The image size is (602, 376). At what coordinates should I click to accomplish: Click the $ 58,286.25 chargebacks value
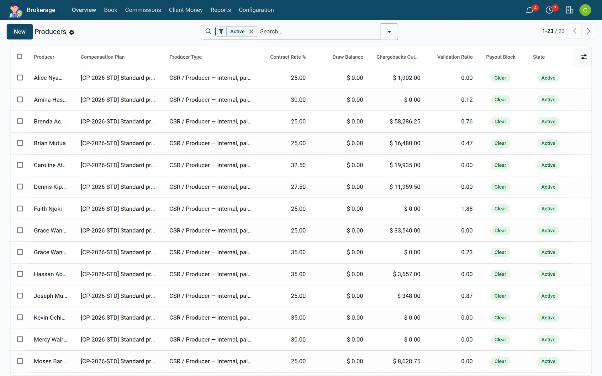pyautogui.click(x=405, y=121)
